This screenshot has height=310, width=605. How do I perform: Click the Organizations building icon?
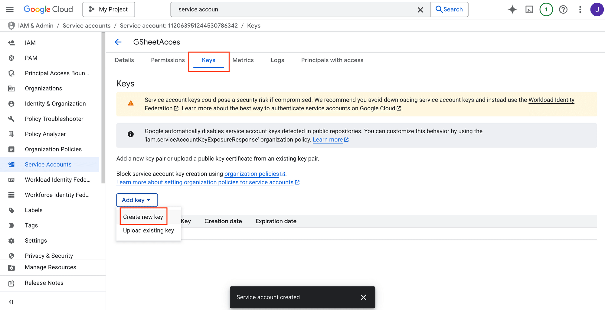tap(11, 89)
